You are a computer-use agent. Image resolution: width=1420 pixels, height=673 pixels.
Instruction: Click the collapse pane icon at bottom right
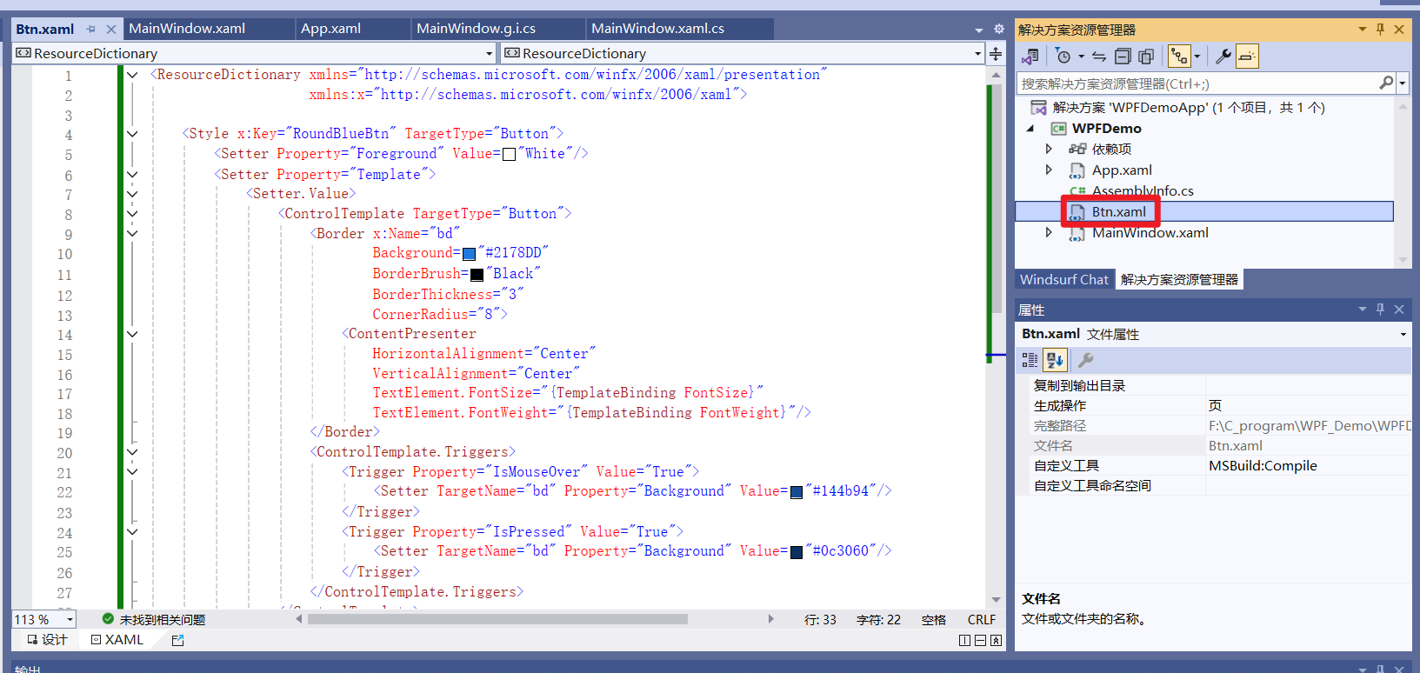click(x=996, y=641)
